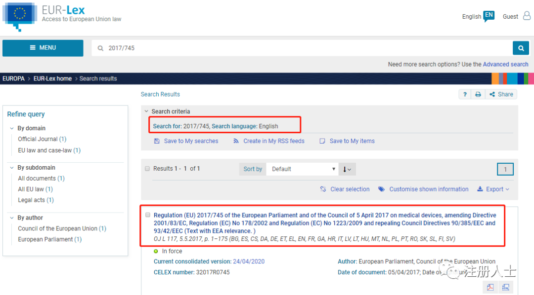Expand the Export dropdown

coord(493,189)
